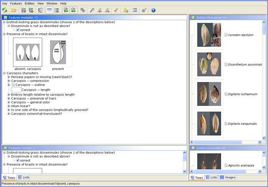The image size is (268, 187).
Task: Click the Find magnifier toolbar icon
Action: [x=40, y=10]
